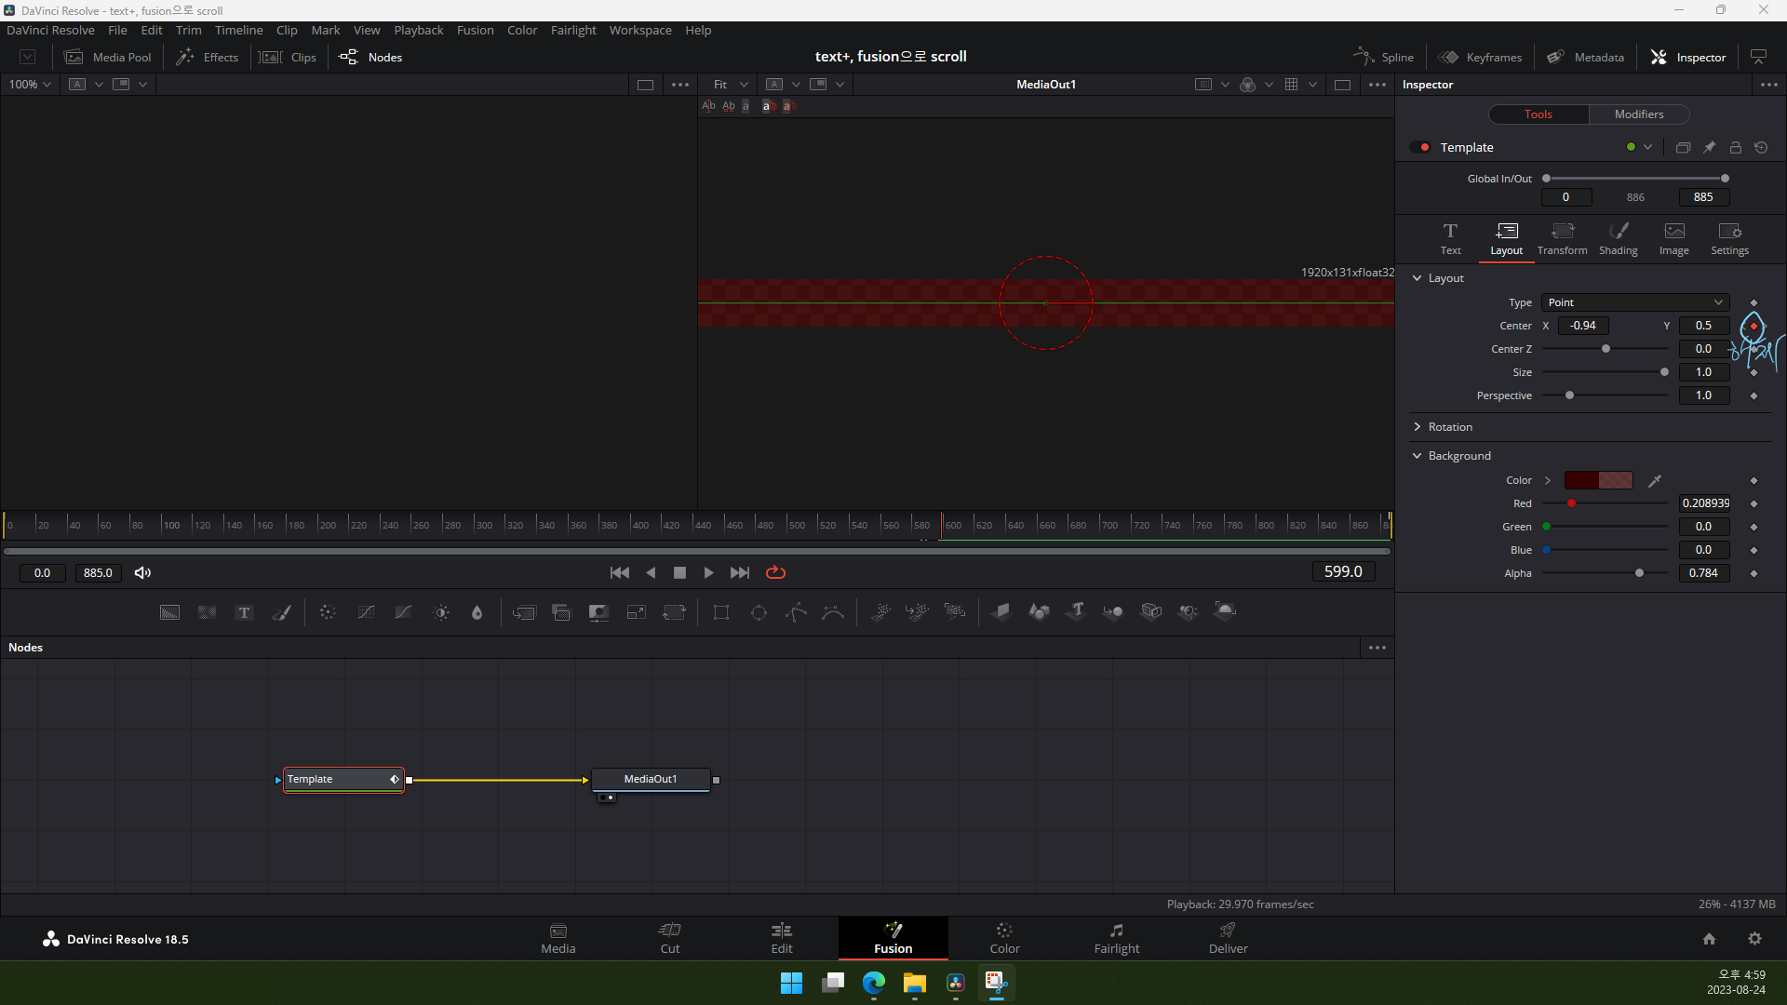The width and height of the screenshot is (1787, 1005).
Task: Toggle the Nodes panel button
Action: click(x=370, y=57)
